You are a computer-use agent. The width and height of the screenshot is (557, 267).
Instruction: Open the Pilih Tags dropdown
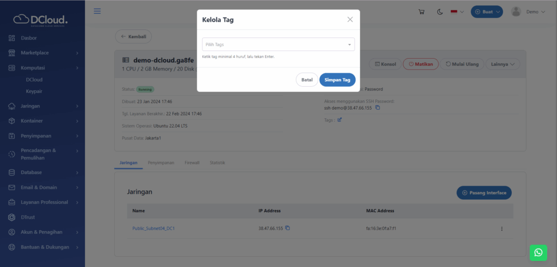pyautogui.click(x=278, y=44)
